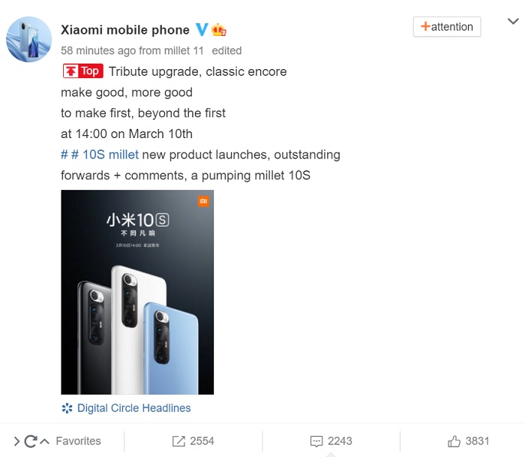Screen dimensions: 525x457
Task: Click the Digital Circle flower icon
Action: click(67, 408)
